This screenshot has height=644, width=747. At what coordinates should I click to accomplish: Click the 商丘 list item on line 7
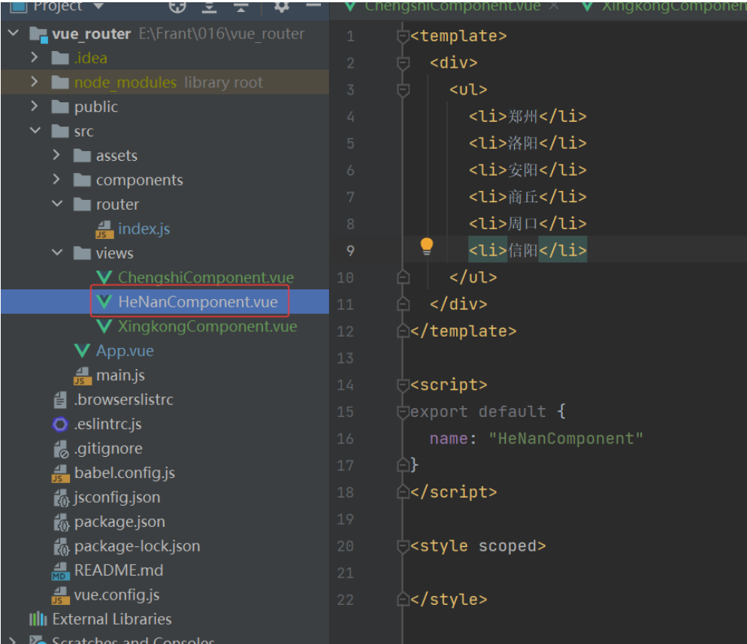click(528, 197)
